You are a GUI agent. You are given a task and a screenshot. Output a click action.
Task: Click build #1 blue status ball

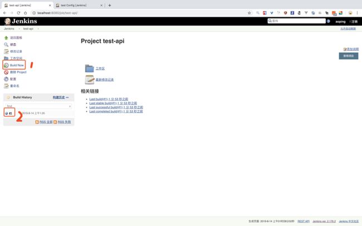pos(6,113)
